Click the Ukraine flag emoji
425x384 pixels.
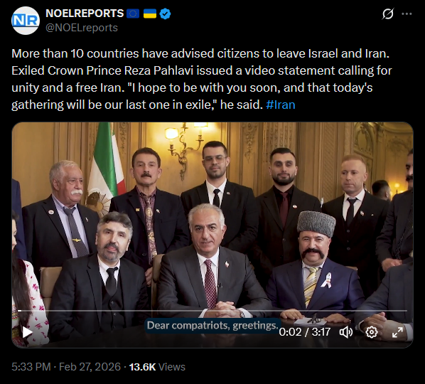click(x=150, y=14)
